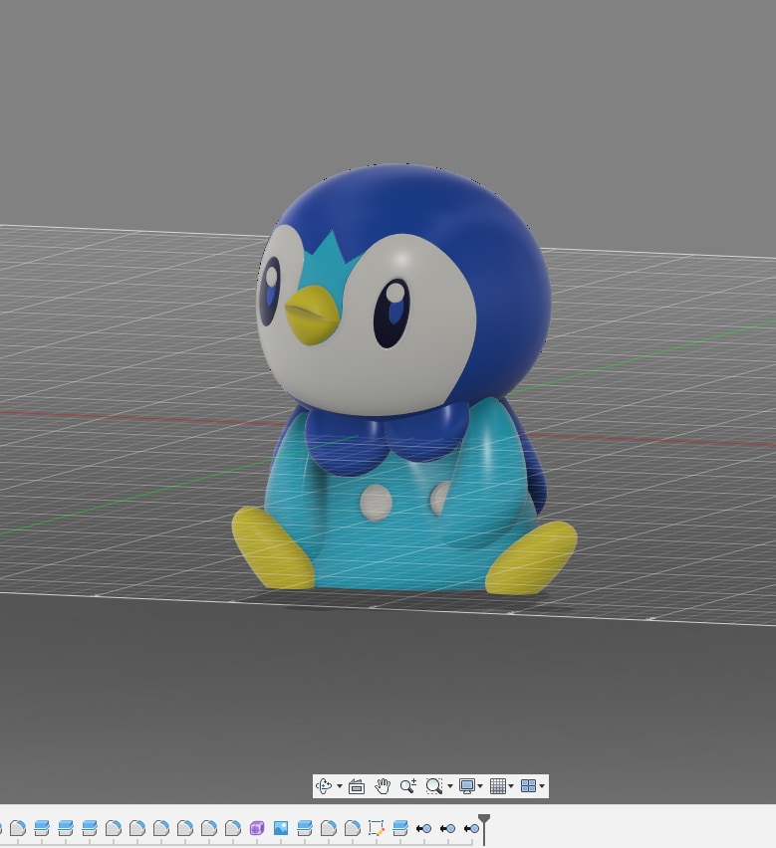Select the Pan hand tool
This screenshot has height=848, width=776.
tap(383, 786)
